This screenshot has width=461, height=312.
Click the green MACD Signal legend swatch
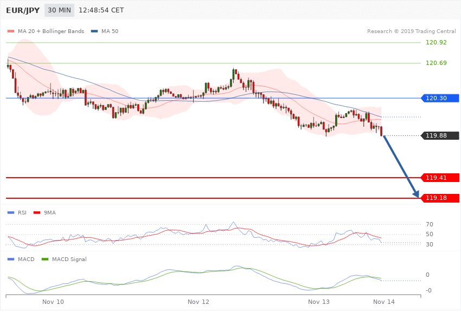coord(45,259)
